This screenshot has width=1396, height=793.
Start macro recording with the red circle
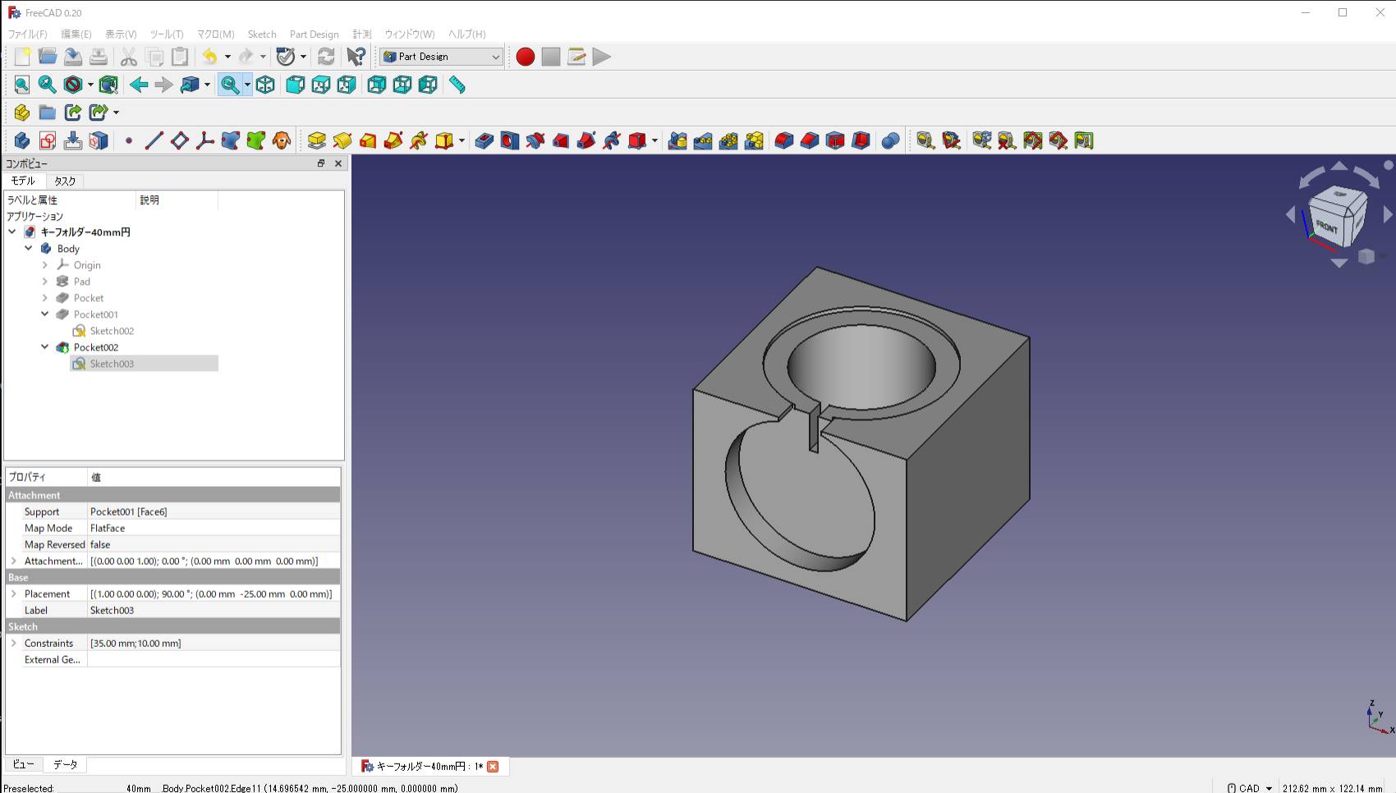pos(526,57)
